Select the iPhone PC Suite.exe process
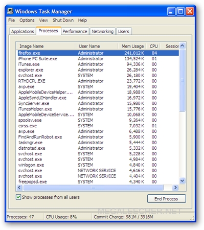Viewport: 204px width, 230px height. tap(98, 59)
